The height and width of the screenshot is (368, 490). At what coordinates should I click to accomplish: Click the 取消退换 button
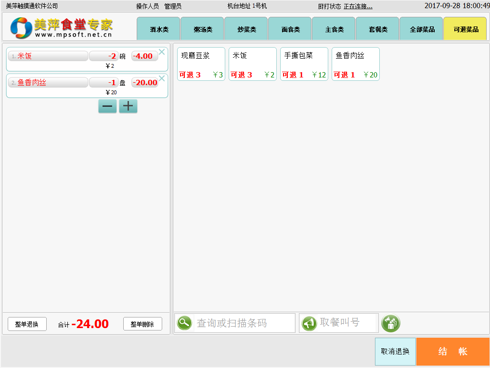pos(395,352)
